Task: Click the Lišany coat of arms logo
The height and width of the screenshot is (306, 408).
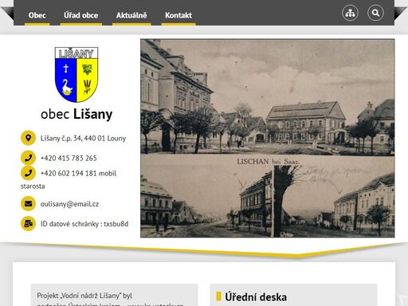Action: tap(76, 75)
